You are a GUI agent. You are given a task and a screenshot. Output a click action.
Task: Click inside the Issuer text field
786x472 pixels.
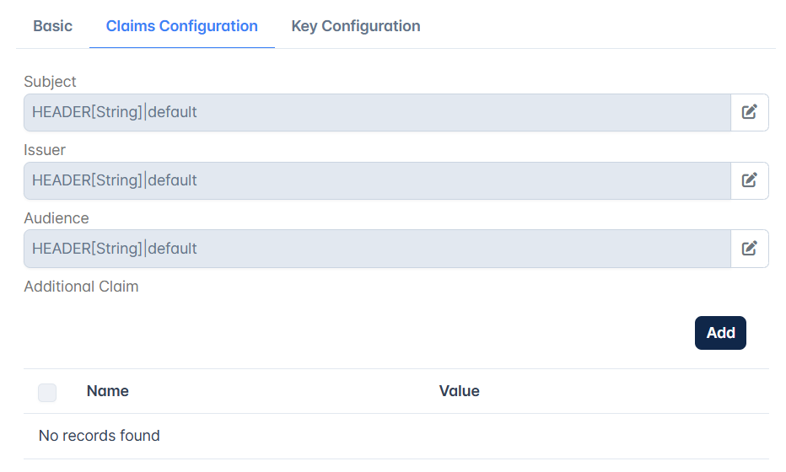click(377, 180)
